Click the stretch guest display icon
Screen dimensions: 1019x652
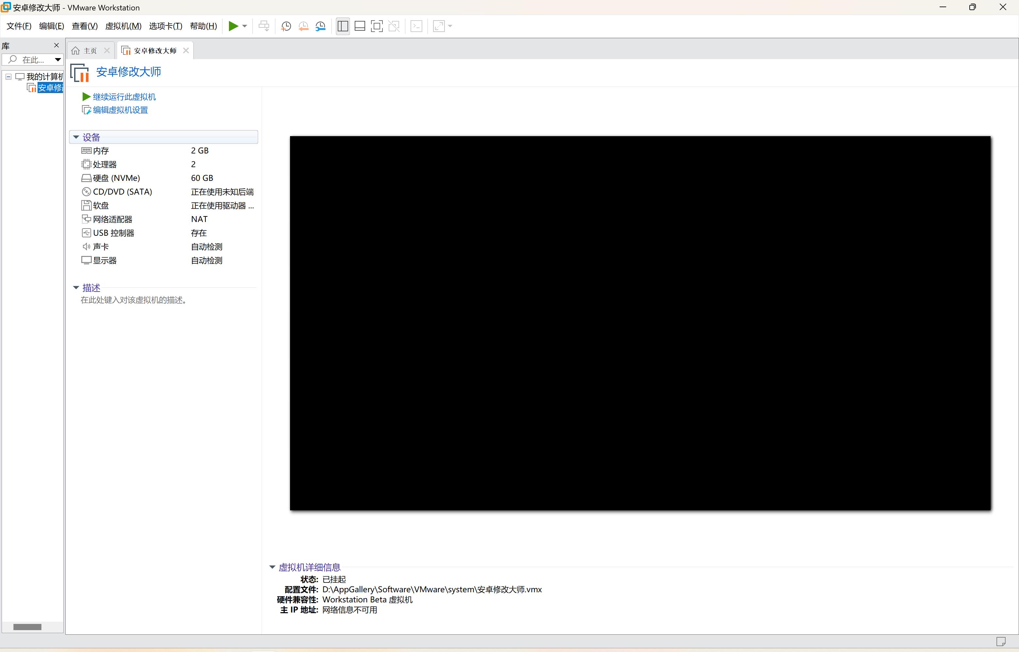[439, 26]
